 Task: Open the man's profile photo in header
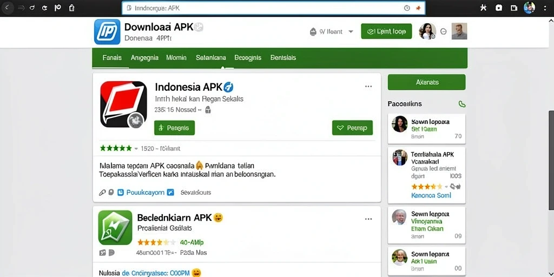(459, 31)
